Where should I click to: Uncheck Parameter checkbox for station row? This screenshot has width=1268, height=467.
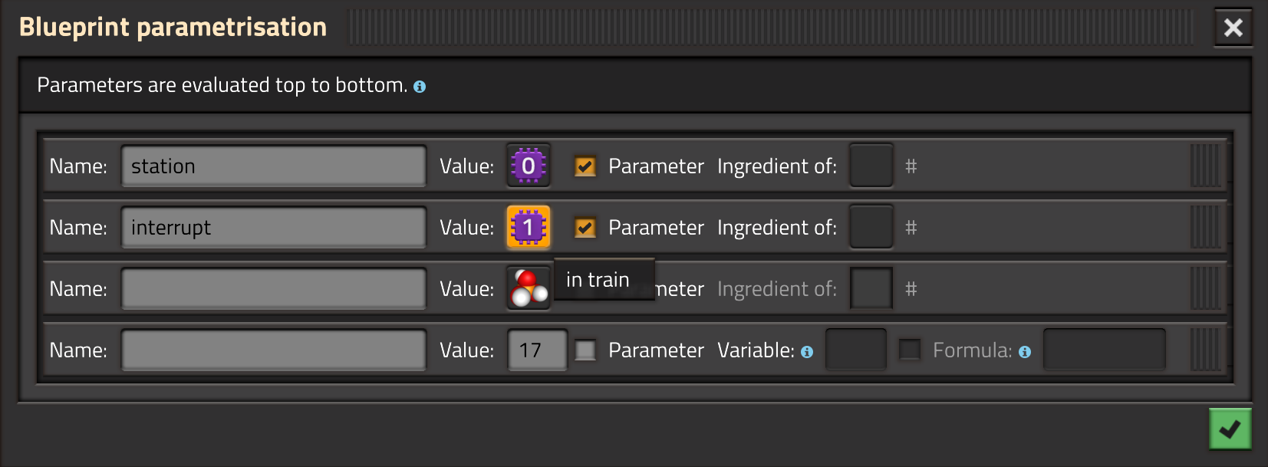pos(585,166)
